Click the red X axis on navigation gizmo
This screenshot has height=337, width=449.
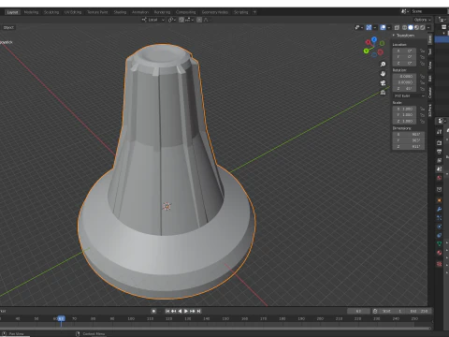point(369,42)
